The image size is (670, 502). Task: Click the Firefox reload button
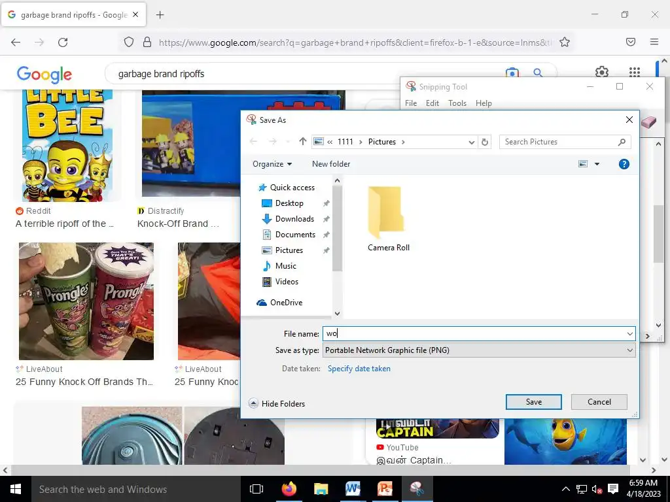pos(63,42)
